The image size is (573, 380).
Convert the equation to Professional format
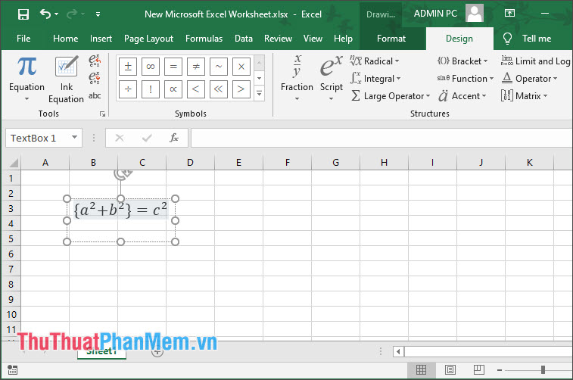(x=95, y=61)
